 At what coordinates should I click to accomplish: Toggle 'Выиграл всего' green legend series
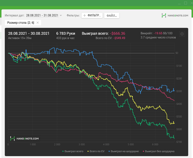73,151
